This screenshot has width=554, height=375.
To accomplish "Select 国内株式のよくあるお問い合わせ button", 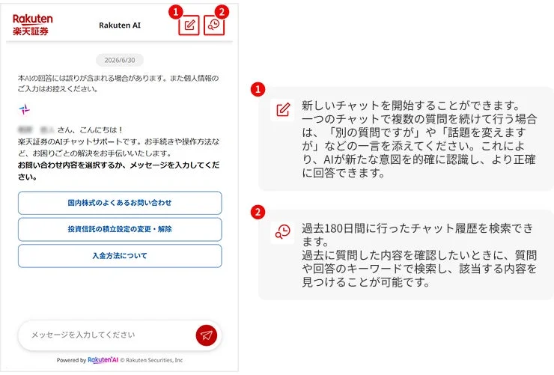I will coord(120,203).
